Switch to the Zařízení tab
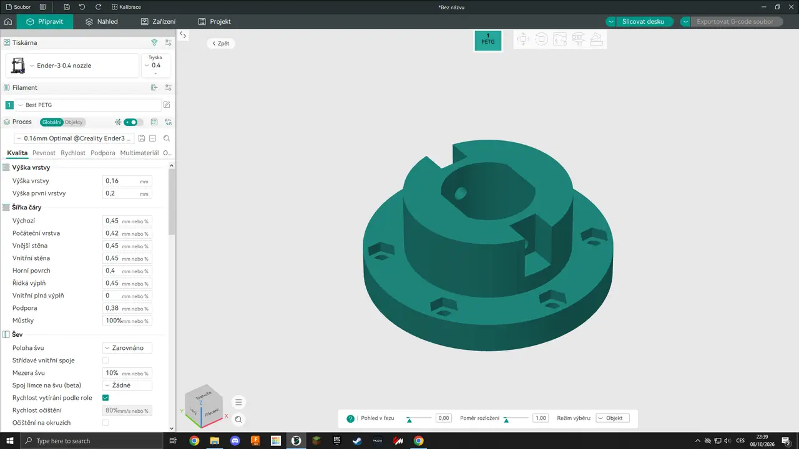 pyautogui.click(x=159, y=21)
